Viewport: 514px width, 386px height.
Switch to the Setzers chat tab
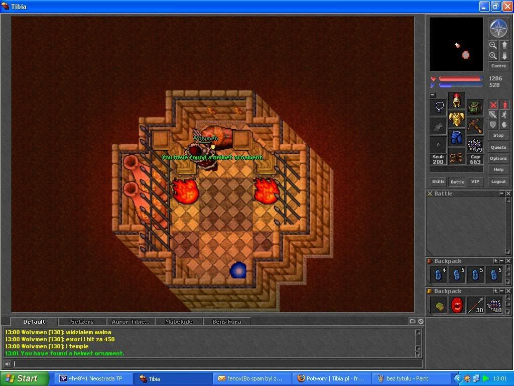tap(82, 322)
